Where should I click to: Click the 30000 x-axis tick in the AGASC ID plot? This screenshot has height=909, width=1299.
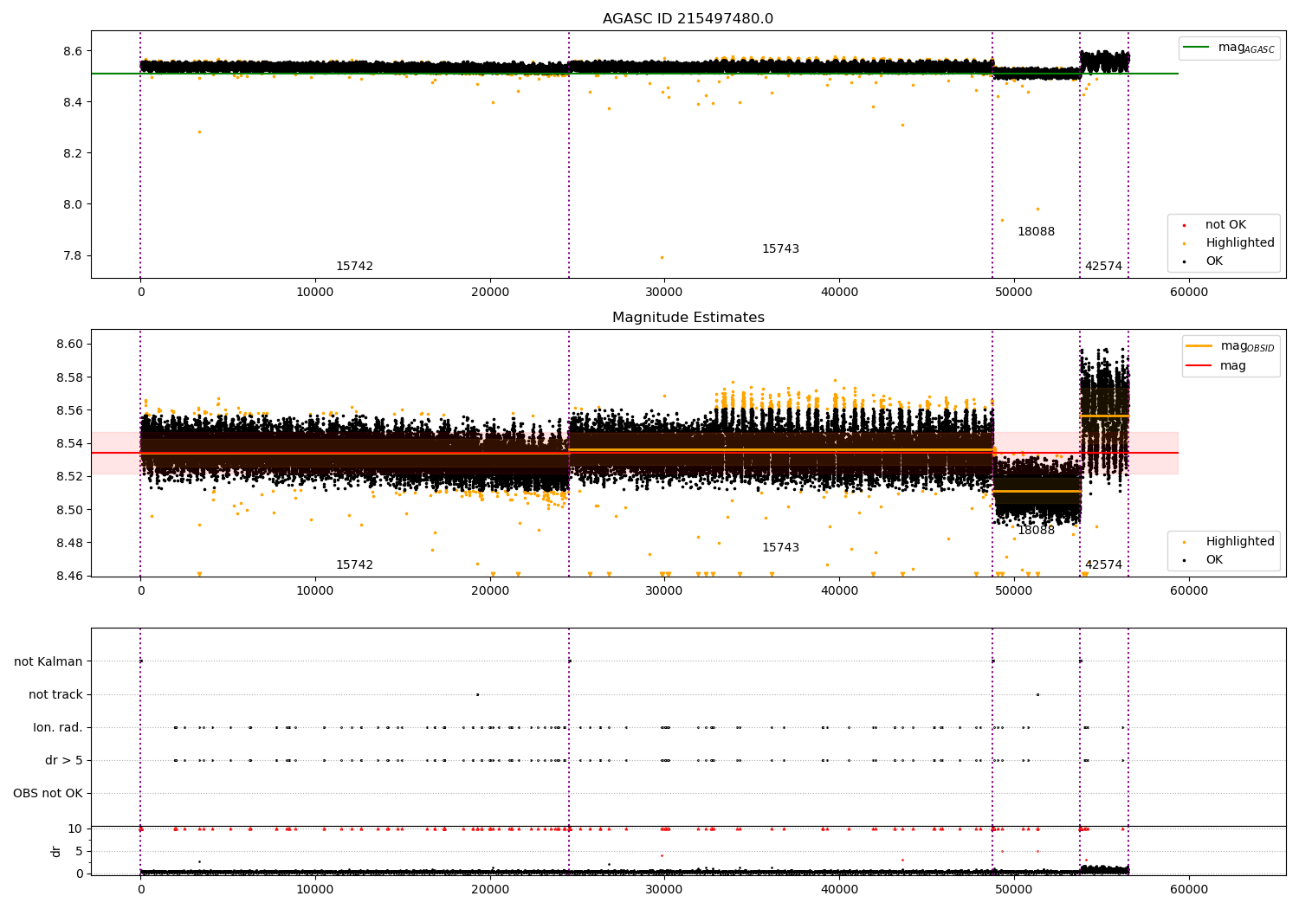pos(664,293)
